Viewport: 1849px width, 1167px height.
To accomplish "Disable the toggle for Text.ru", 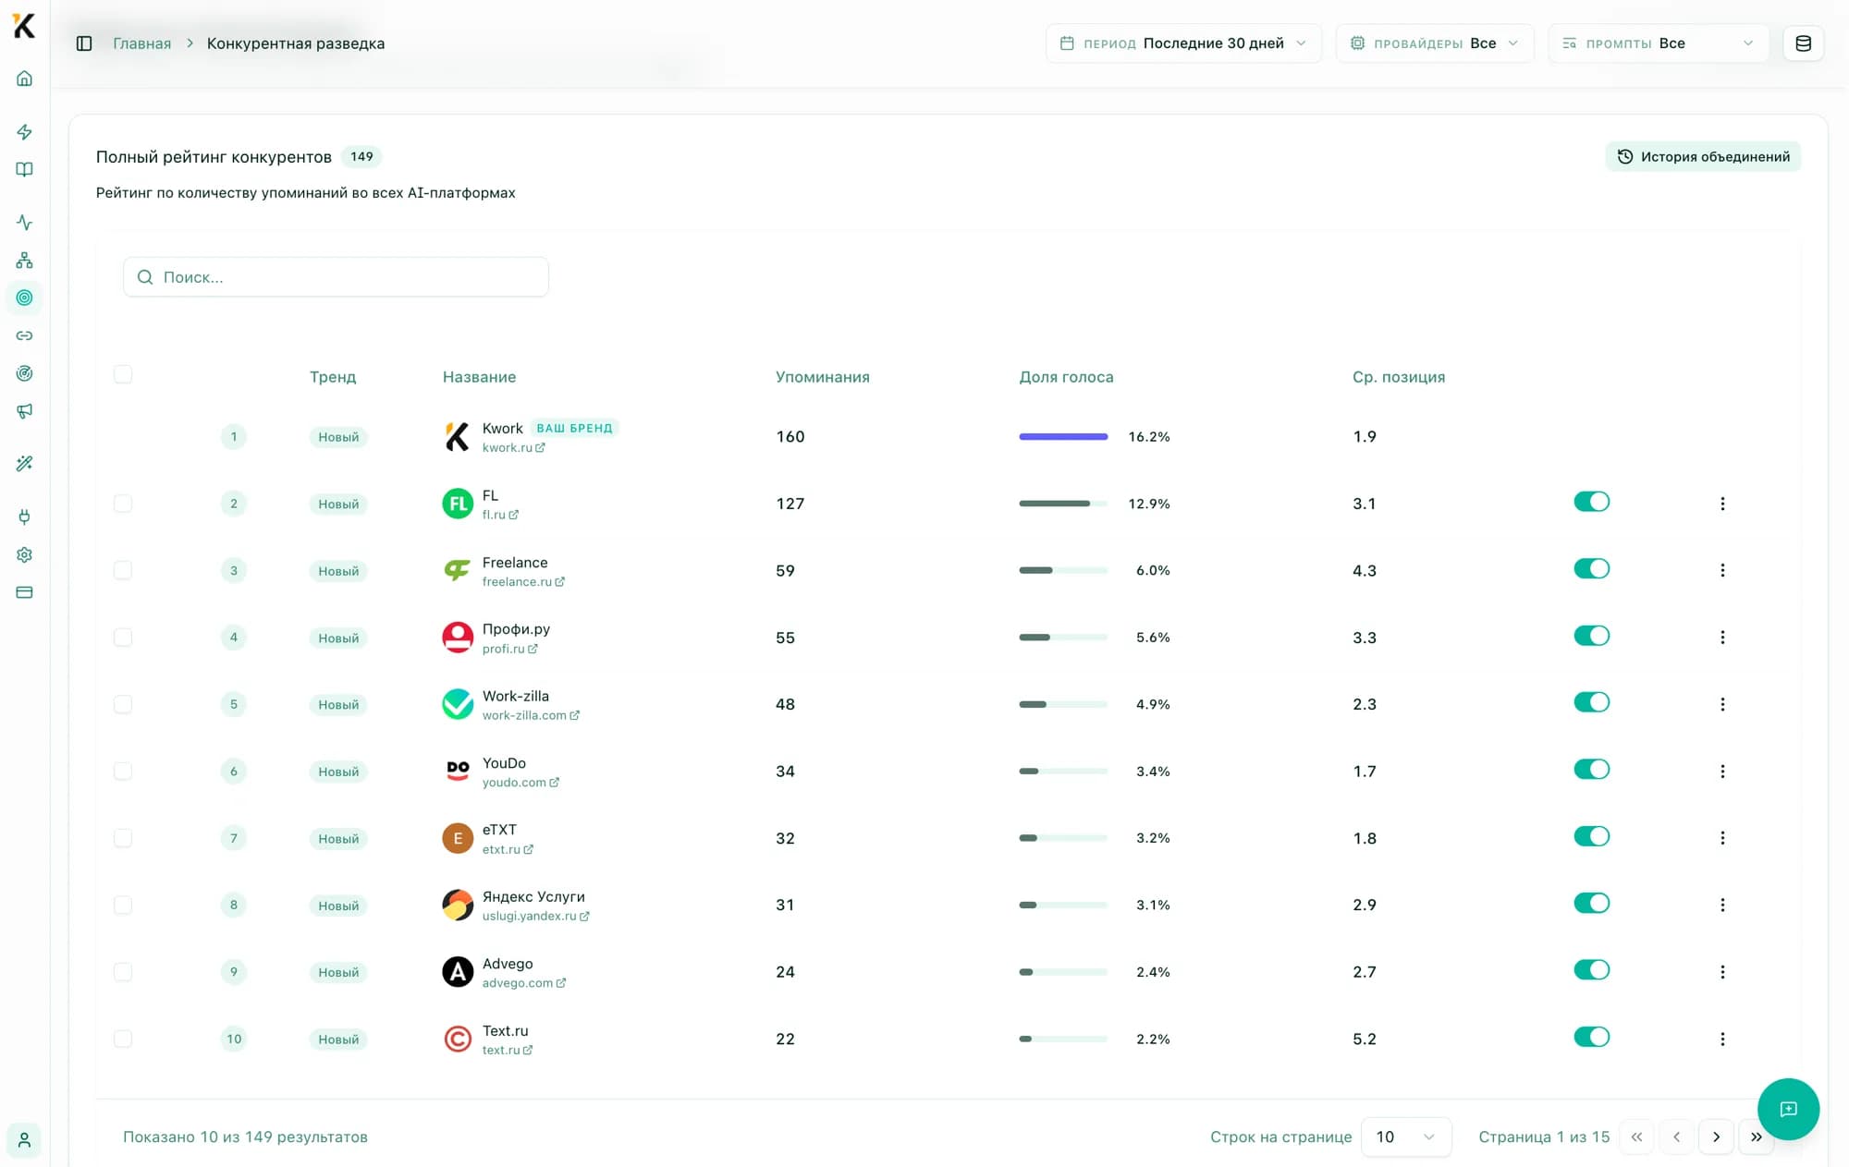I will [1592, 1037].
